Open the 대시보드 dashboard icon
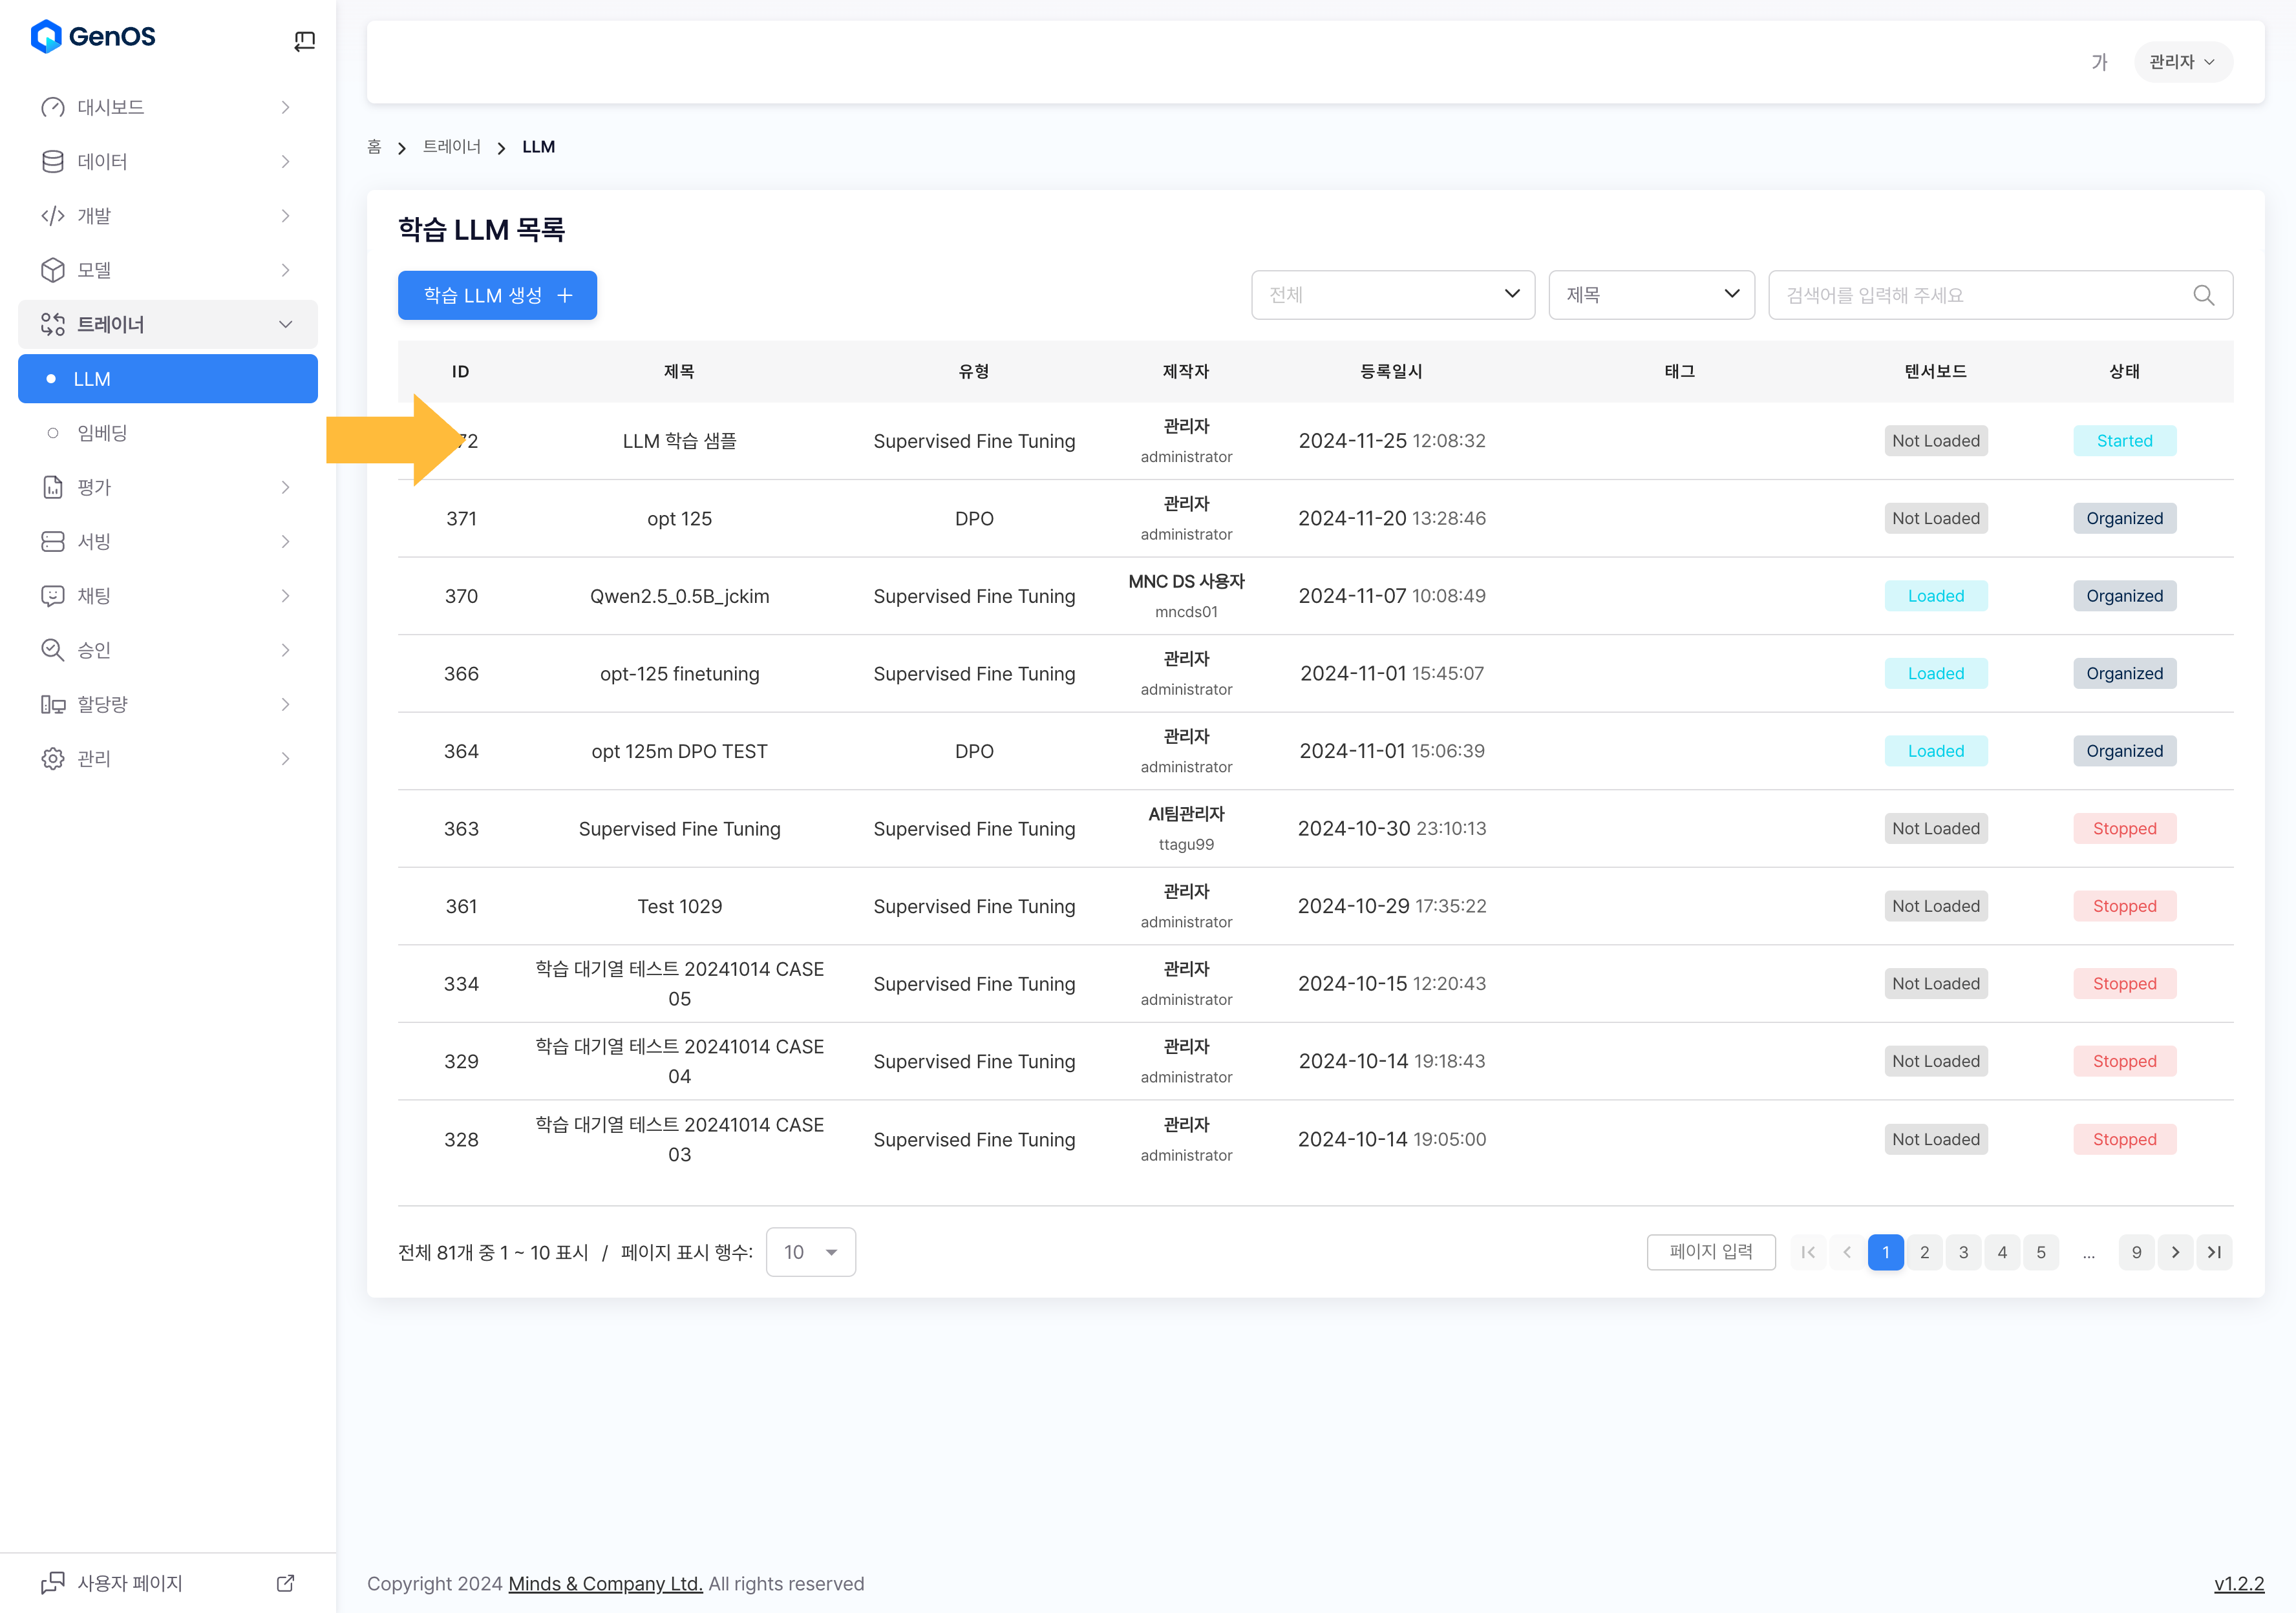The height and width of the screenshot is (1613, 2296). (x=52, y=107)
